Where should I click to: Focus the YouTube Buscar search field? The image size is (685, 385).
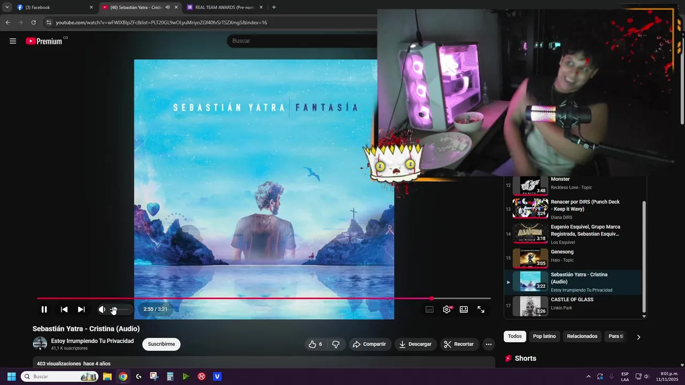click(x=302, y=41)
